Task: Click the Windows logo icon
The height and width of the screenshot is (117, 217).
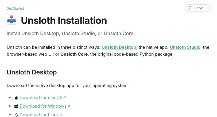Action: (16, 106)
